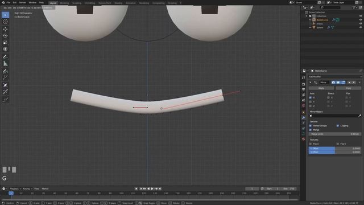The image size is (364, 205).
Task: Open the timeline Keying dropdown
Action: tap(27, 188)
